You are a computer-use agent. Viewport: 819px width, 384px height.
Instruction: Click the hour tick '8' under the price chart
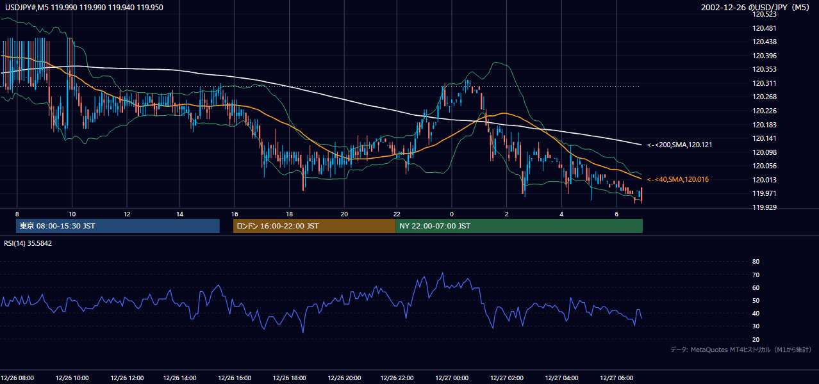click(x=17, y=214)
